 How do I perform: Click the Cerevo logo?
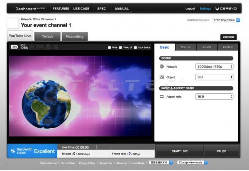click(x=228, y=8)
